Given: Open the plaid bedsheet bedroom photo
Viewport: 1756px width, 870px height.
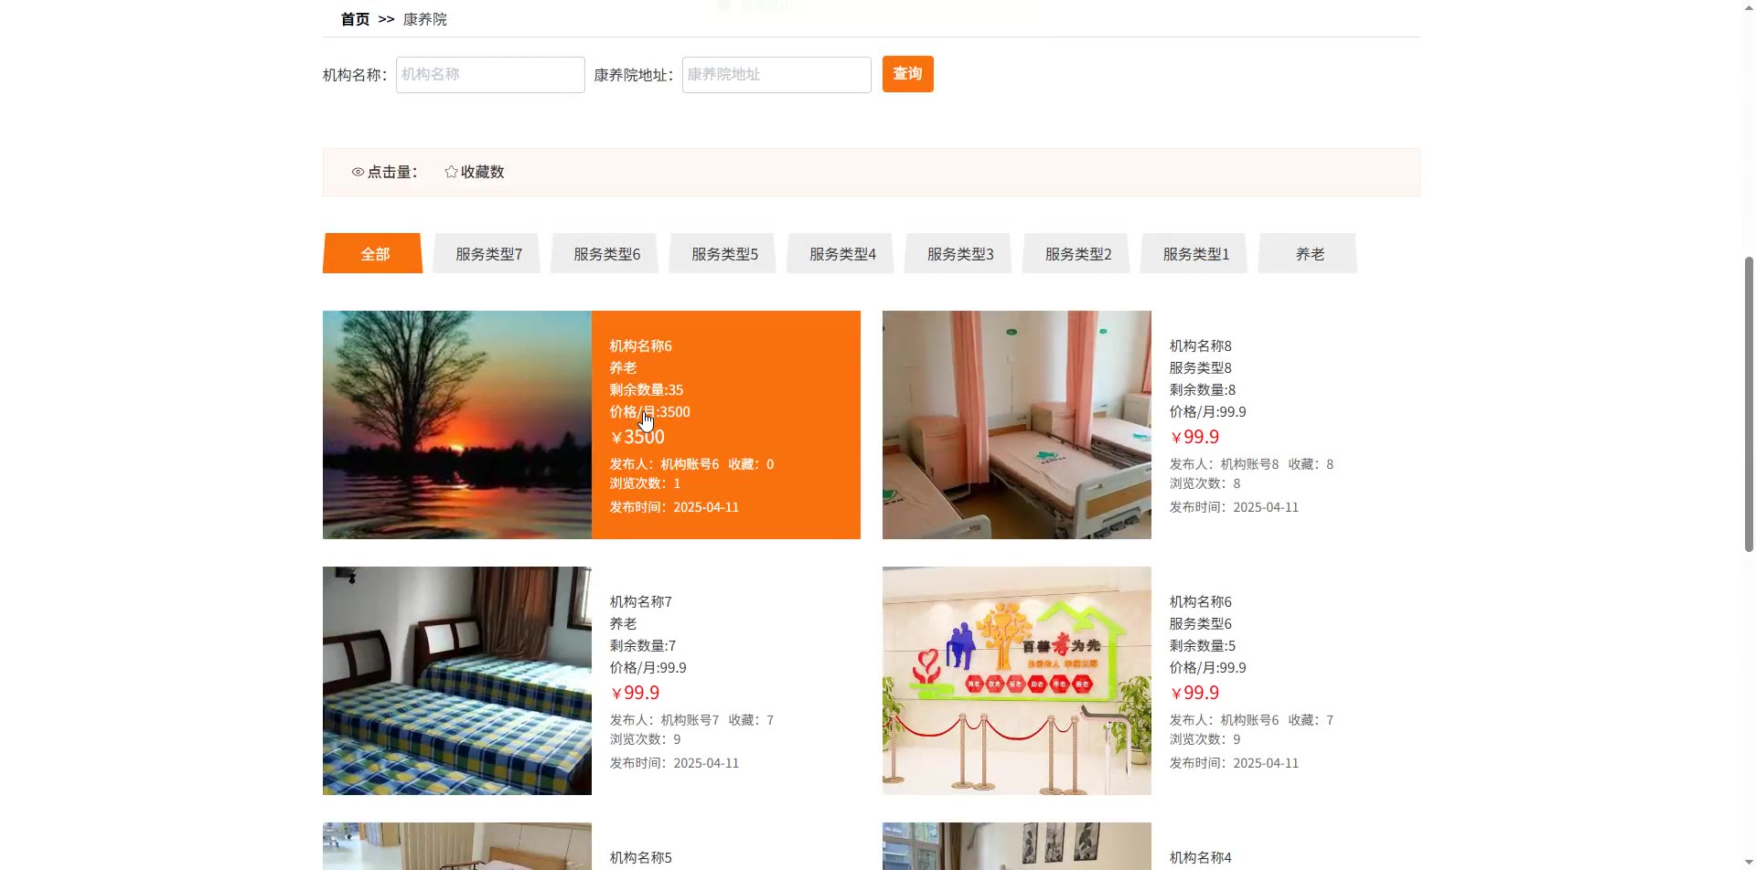Looking at the screenshot, I should (457, 681).
